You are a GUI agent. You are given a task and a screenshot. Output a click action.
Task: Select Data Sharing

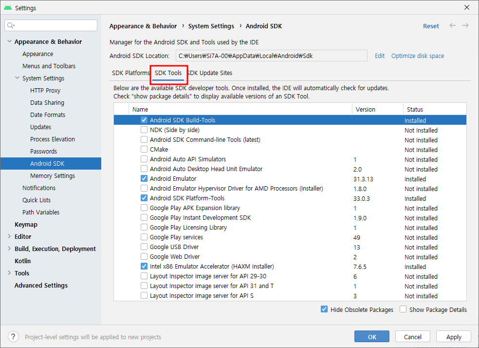point(47,103)
